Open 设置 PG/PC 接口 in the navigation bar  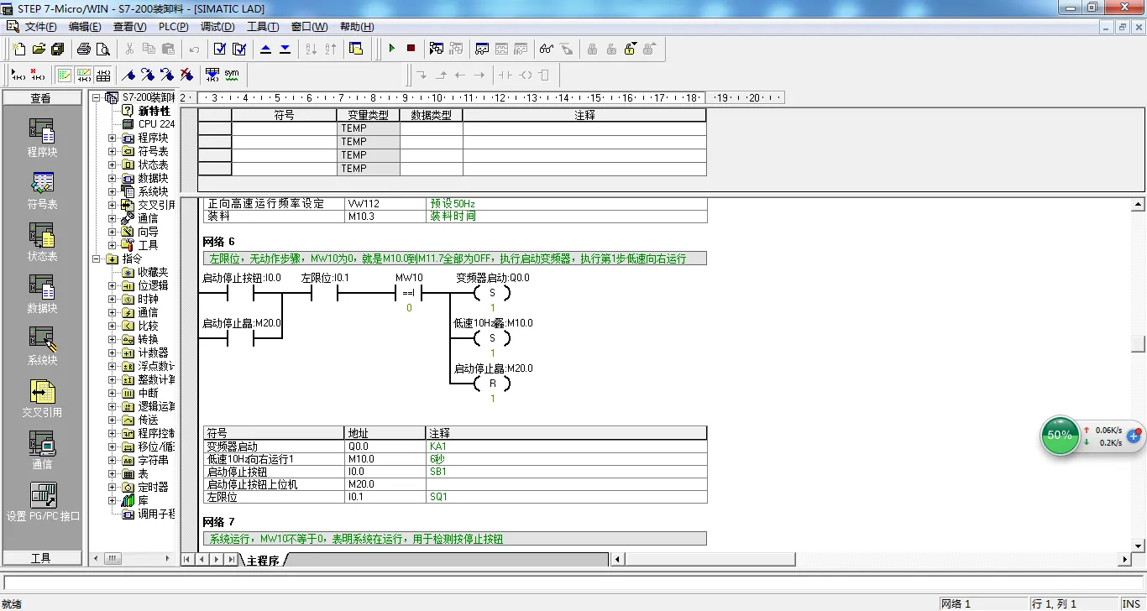tap(42, 502)
